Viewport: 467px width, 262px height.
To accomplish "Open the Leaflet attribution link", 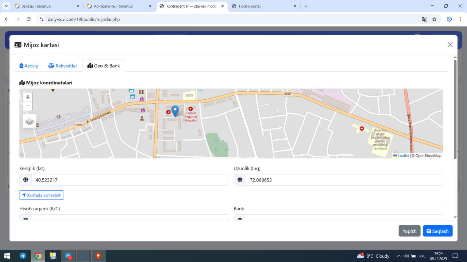I will [403, 156].
